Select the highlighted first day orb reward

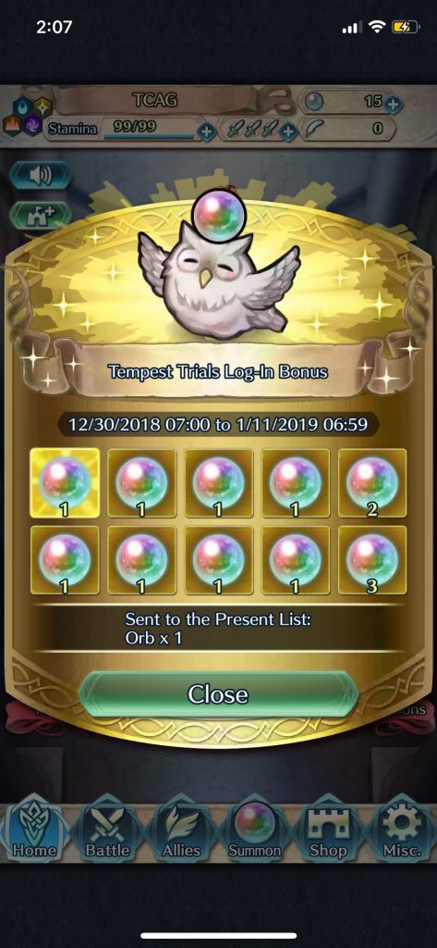click(x=65, y=483)
